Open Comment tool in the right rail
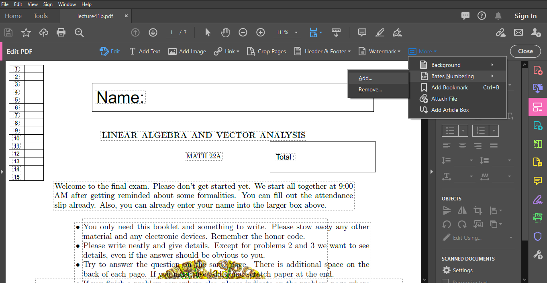This screenshot has height=283, width=547. click(538, 181)
